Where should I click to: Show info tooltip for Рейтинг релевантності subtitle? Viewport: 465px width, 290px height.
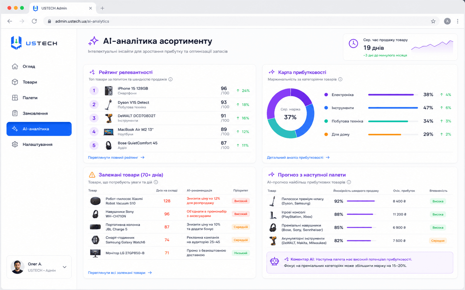170,79
